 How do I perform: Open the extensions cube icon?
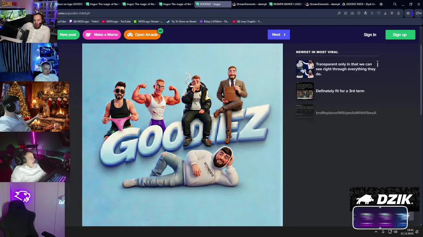408,13
